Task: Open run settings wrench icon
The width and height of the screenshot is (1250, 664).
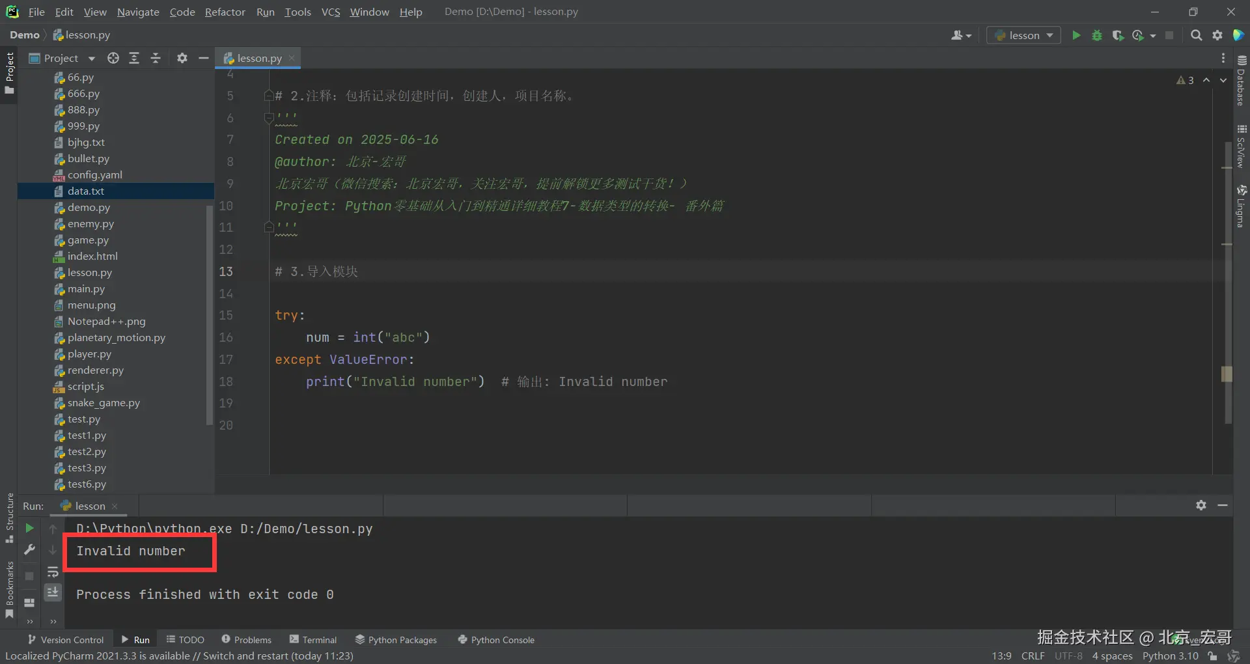Action: point(29,550)
